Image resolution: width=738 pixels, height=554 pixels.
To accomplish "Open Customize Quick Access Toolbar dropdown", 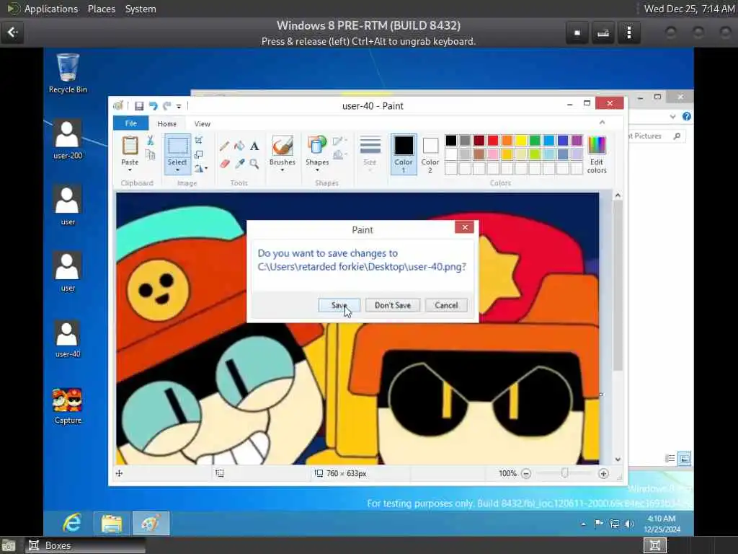I will coord(179,107).
